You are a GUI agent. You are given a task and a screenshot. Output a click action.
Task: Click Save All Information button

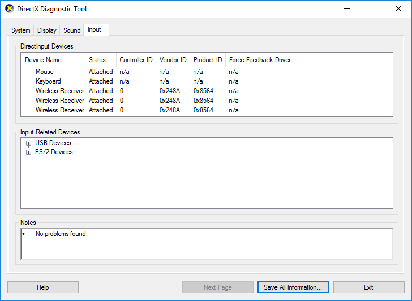click(x=293, y=287)
